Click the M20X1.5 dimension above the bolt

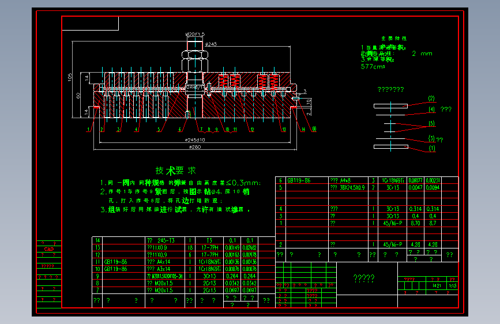click(195, 34)
